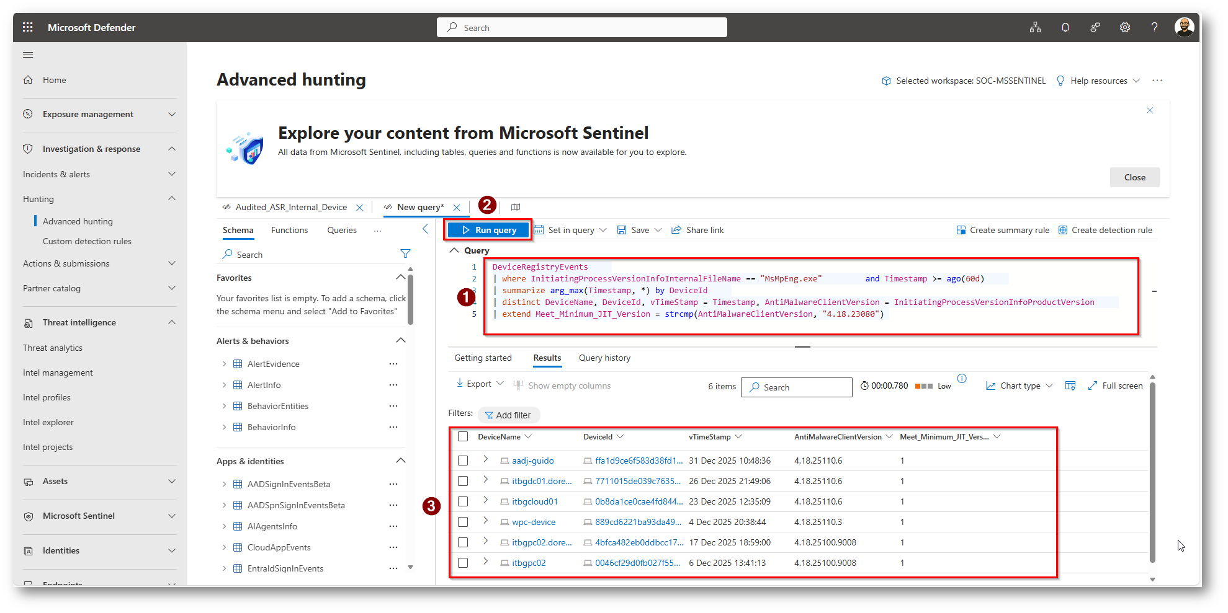Select the aadj-guido row checkbox

pos(463,461)
